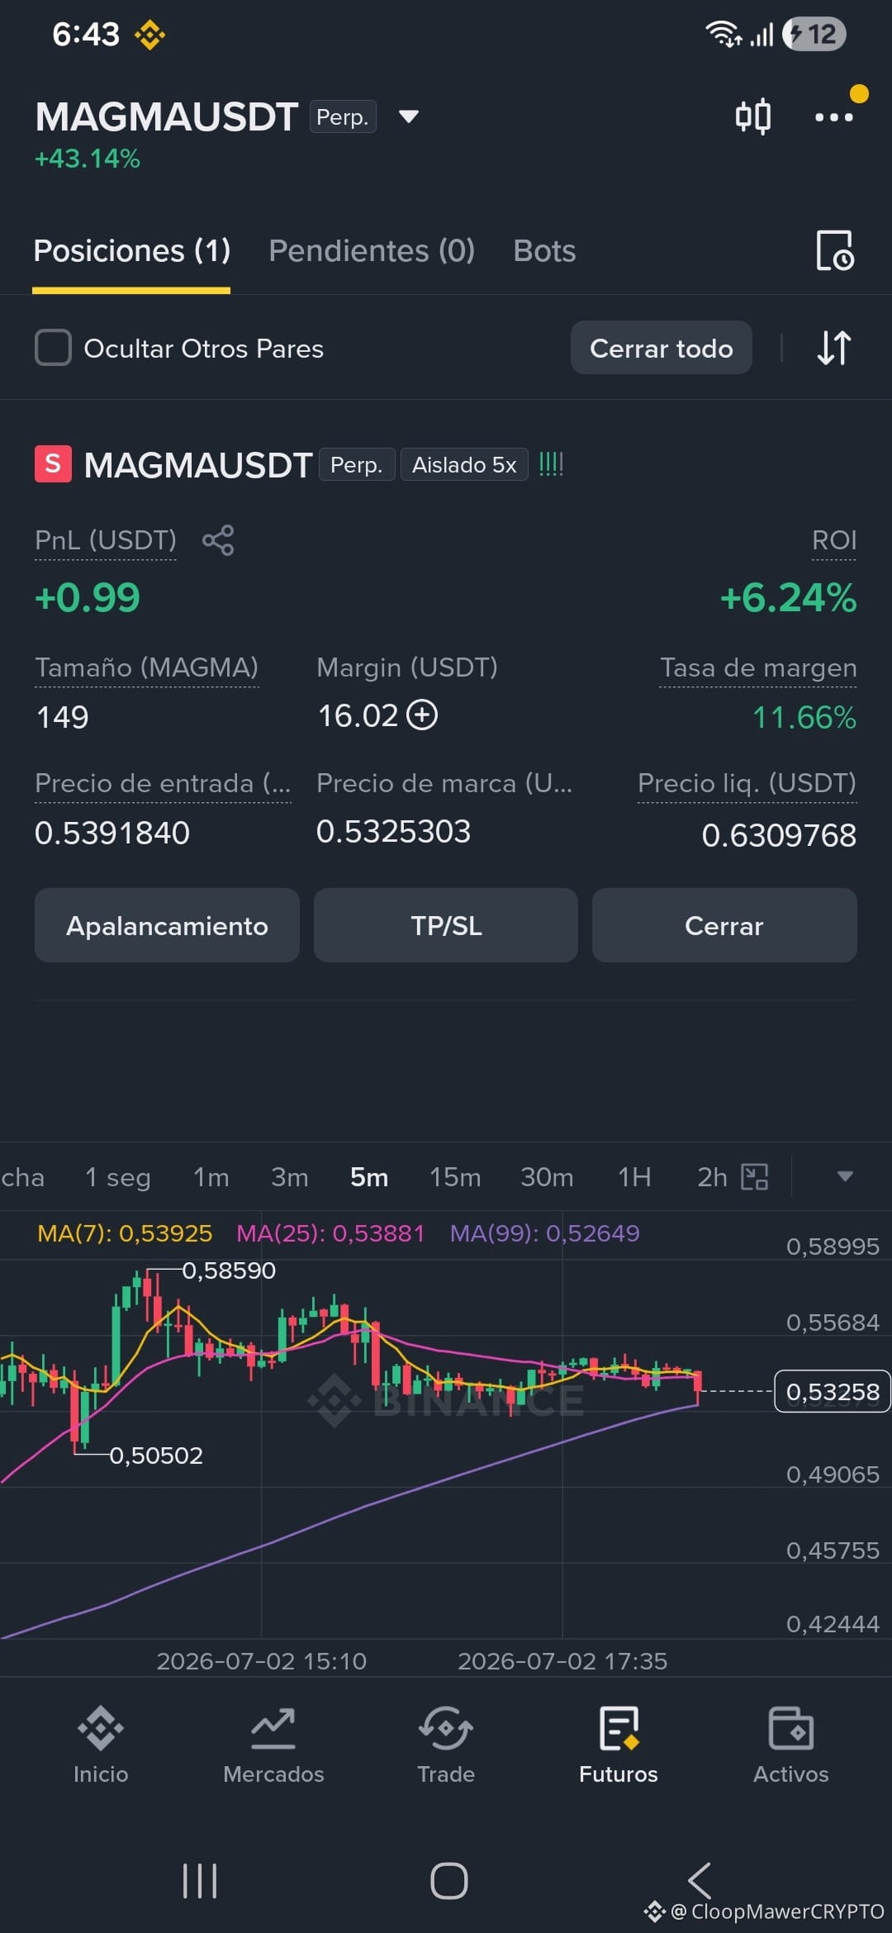Open Activos in bottom navigation
The width and height of the screenshot is (892, 1933).
click(x=791, y=1745)
